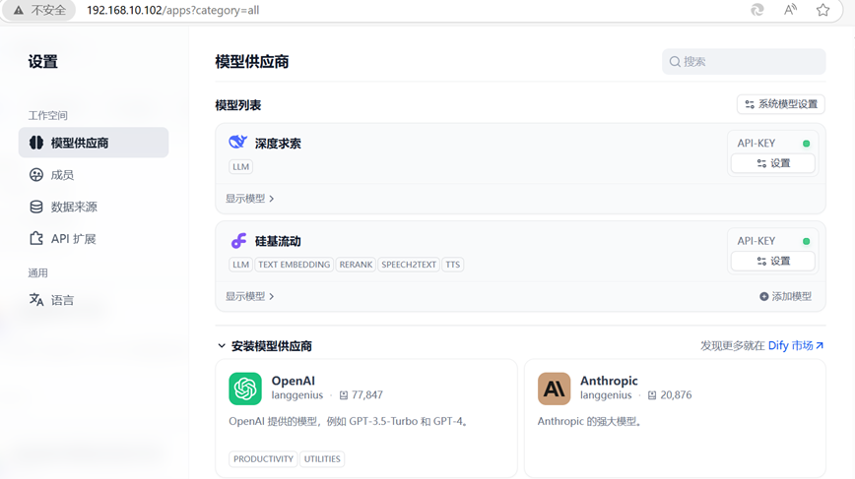Open the Dify 市场 link
This screenshot has height=479, width=855.
coord(796,345)
